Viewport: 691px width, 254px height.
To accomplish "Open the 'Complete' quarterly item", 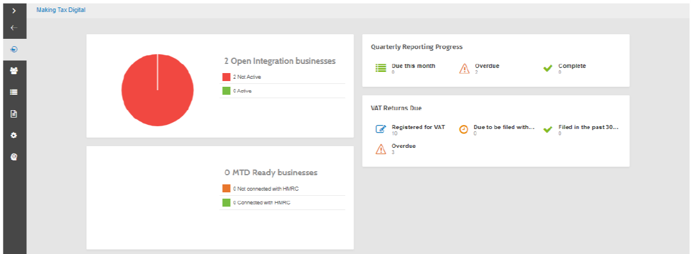I will tap(572, 66).
